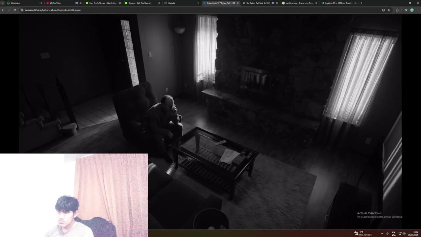Close the partidos hoy tab

(316, 3)
